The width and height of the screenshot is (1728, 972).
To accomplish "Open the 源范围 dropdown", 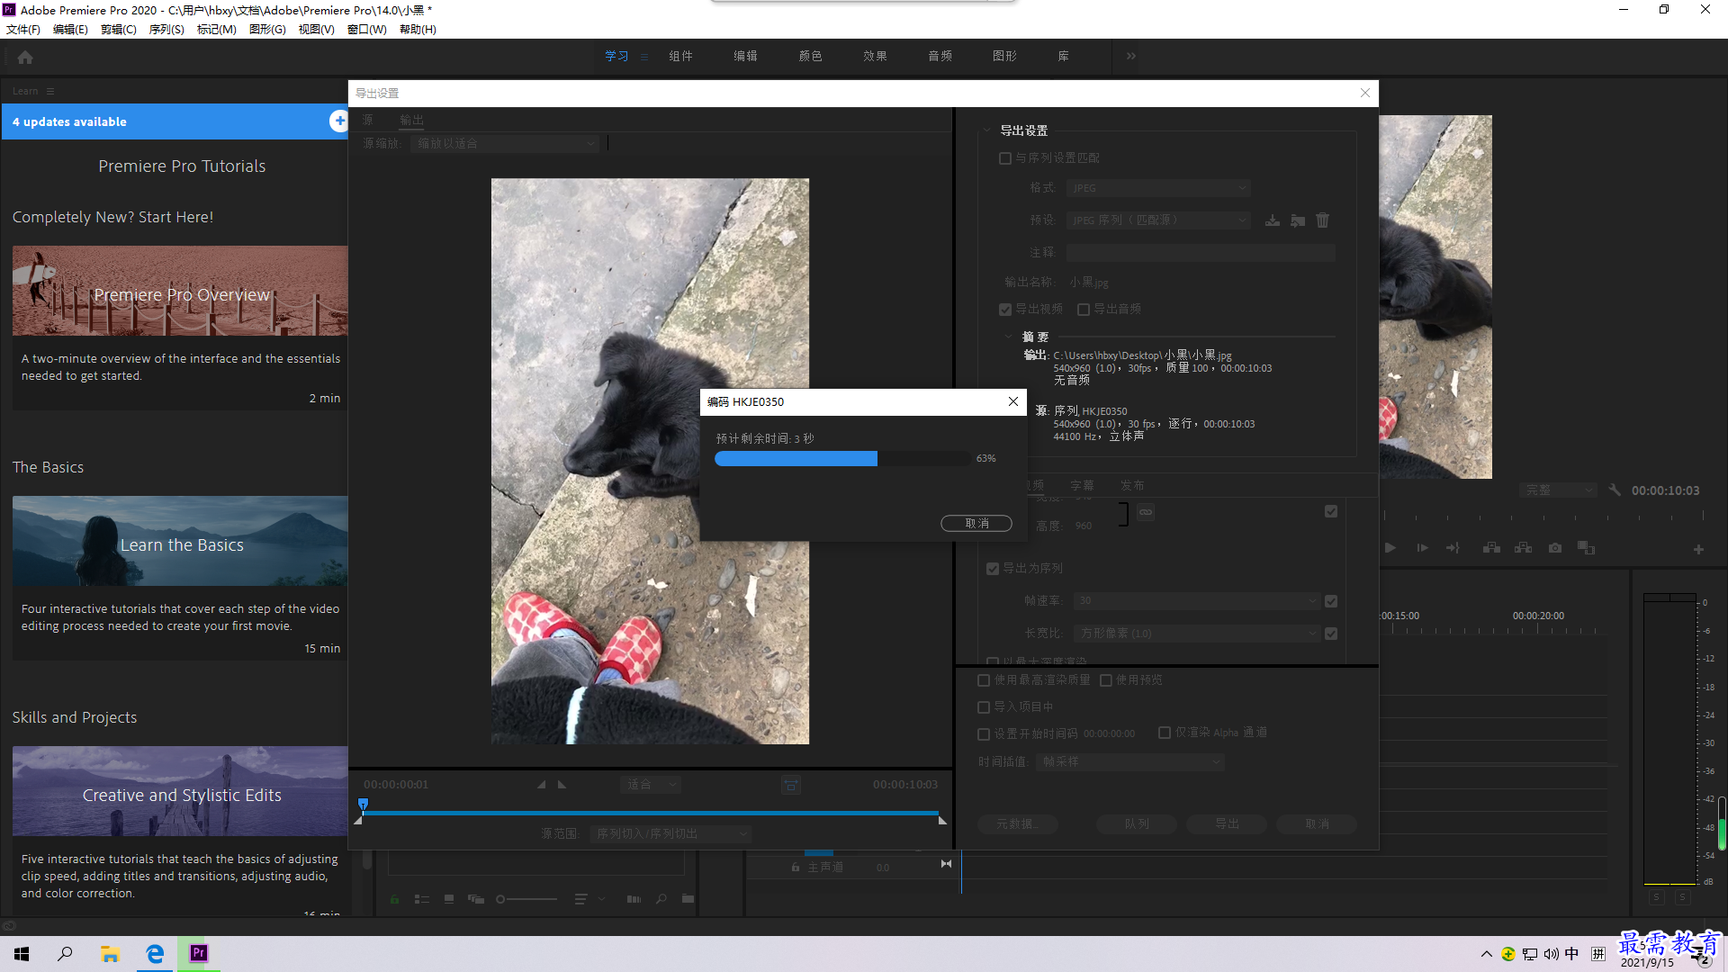I will click(x=671, y=834).
